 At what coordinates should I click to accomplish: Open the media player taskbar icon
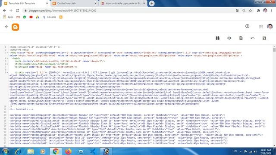(x=43, y=151)
